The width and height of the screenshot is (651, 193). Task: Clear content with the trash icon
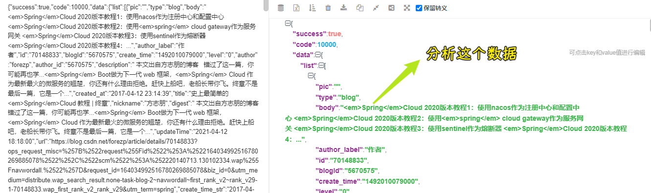tap(328, 8)
